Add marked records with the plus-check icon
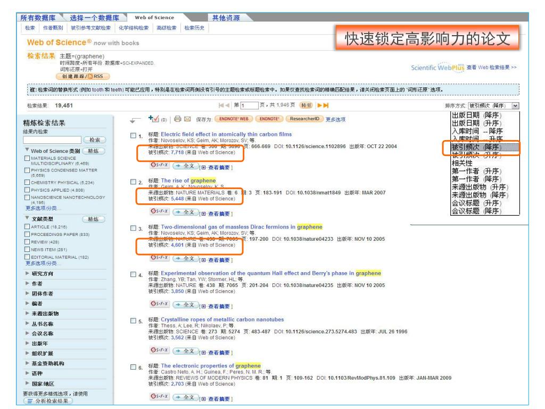This screenshot has height=409, width=545. click(154, 119)
